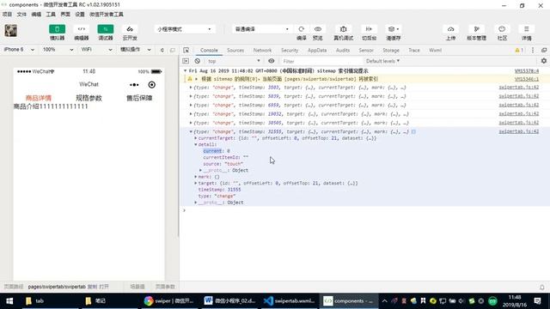Image resolution: width=550 pixels, height=309 pixels.
Task: Open the 编辑 menu
Action: pyautogui.click(x=36, y=15)
